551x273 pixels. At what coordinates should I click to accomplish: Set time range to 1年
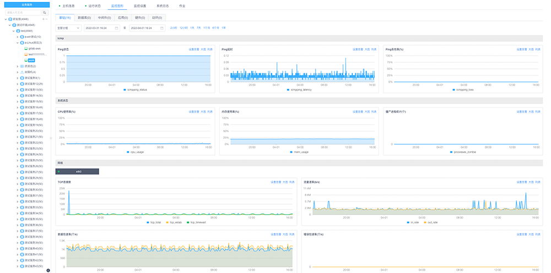pos(224,28)
